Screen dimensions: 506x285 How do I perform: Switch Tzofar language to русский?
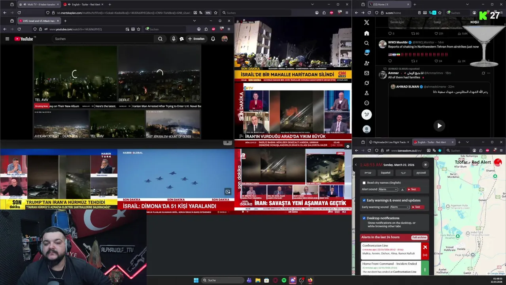pos(421,173)
